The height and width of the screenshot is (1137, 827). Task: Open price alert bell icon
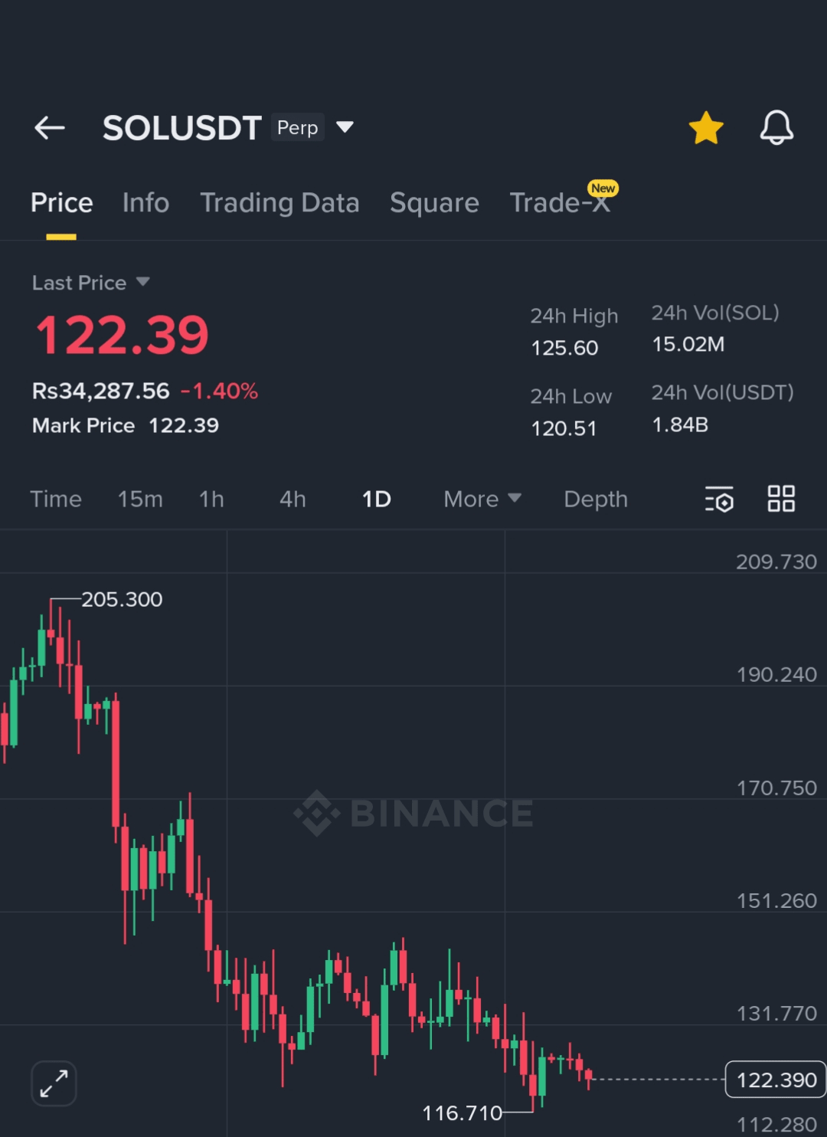(776, 127)
